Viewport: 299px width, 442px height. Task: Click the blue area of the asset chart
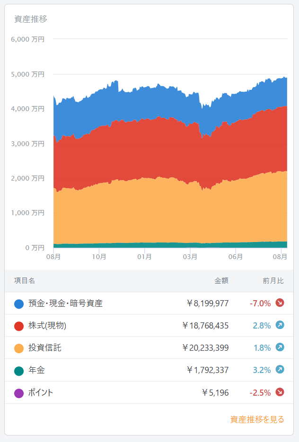coord(142,102)
